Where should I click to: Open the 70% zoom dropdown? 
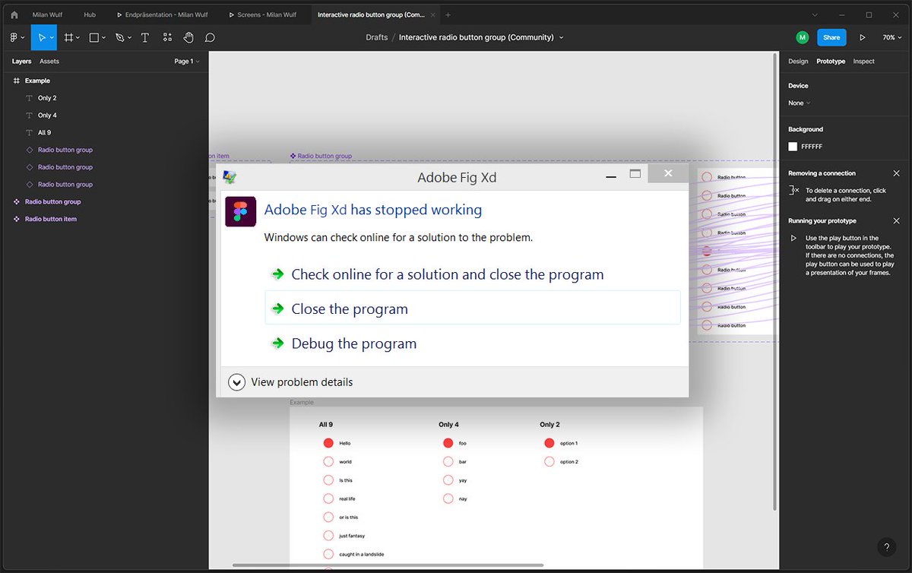891,37
